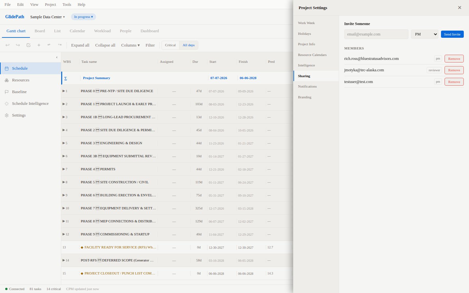The height and width of the screenshot is (293, 469).
Task: Click the undo arrow in the toolbar
Action: point(7,45)
